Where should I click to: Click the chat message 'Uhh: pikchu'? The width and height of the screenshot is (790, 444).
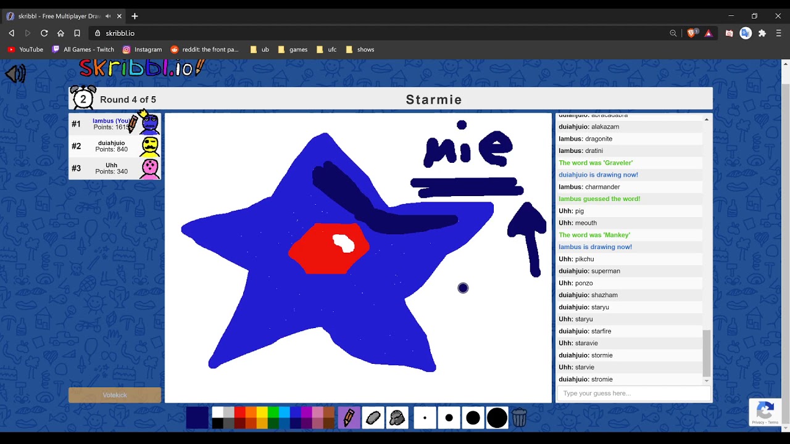[576, 259]
